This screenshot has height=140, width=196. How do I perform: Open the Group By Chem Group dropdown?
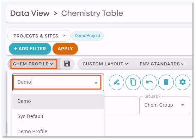[x=165, y=105]
